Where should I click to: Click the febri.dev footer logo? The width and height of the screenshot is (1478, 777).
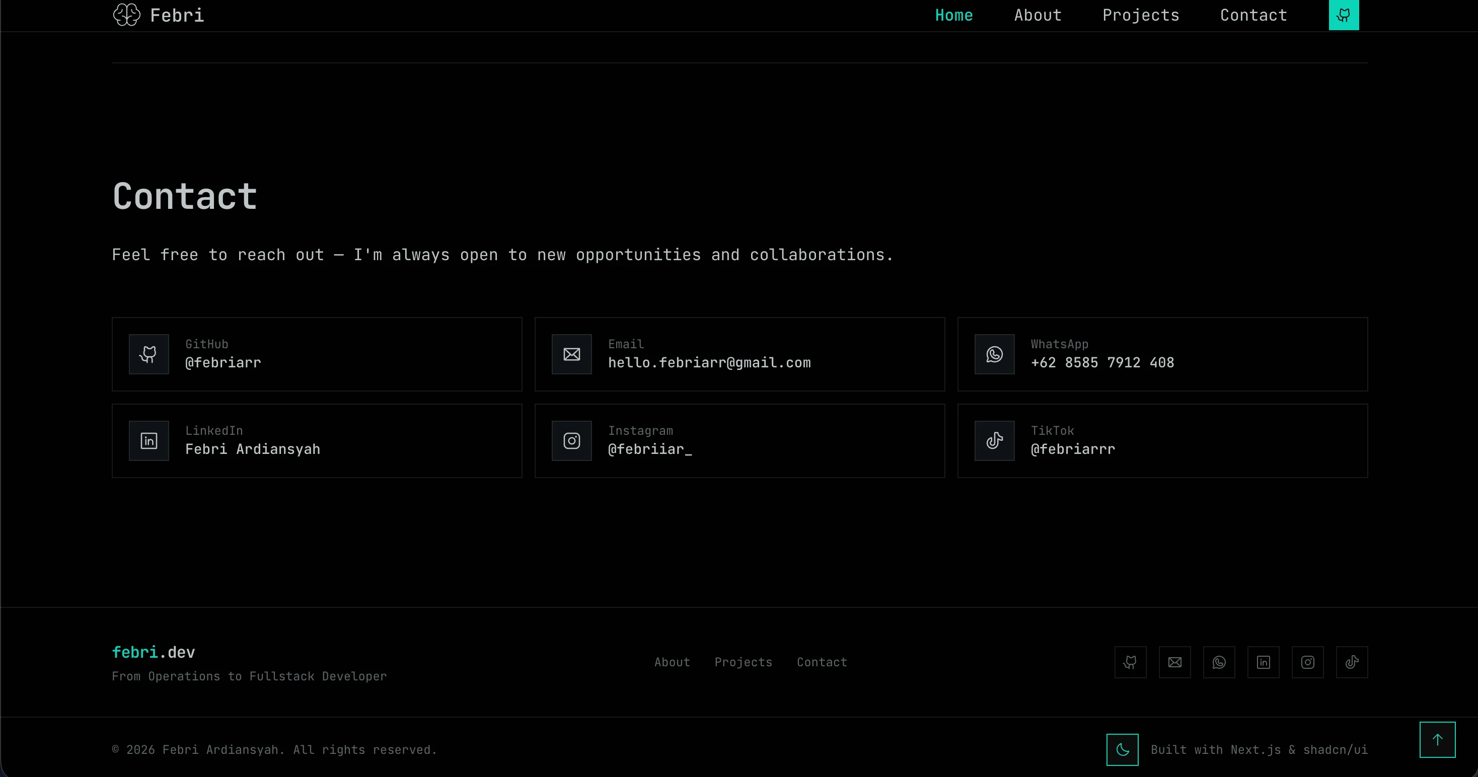point(153,653)
